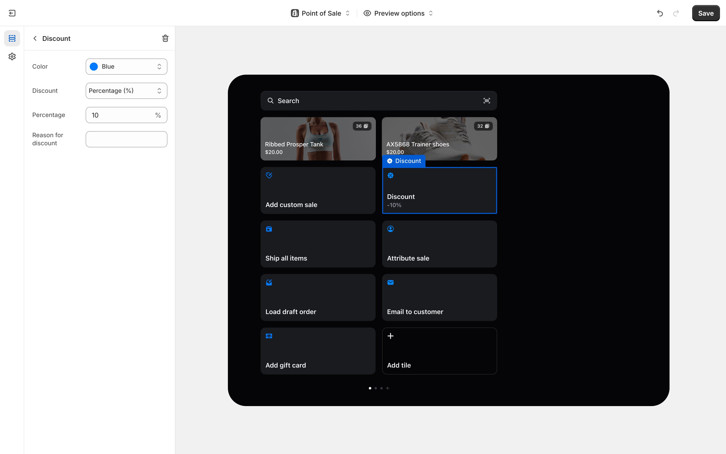Viewport: 726px width, 454px height.
Task: Open the AX5868 Trainer shoes product tile
Action: (439, 139)
